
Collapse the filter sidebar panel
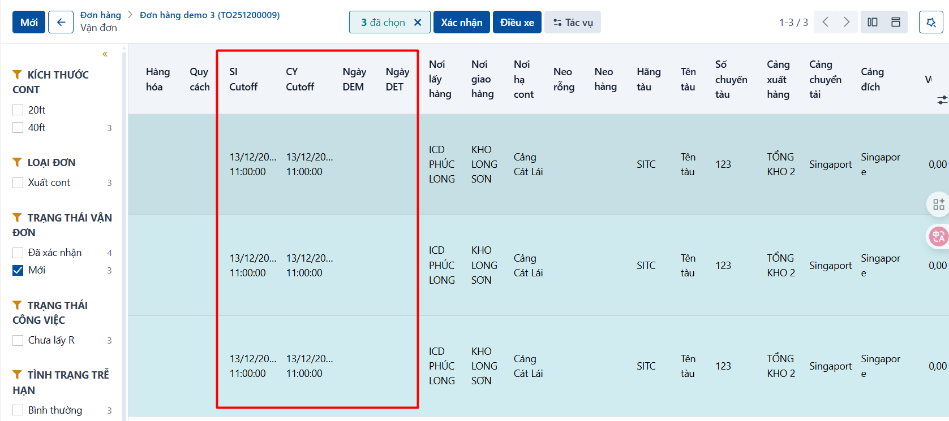pos(105,54)
